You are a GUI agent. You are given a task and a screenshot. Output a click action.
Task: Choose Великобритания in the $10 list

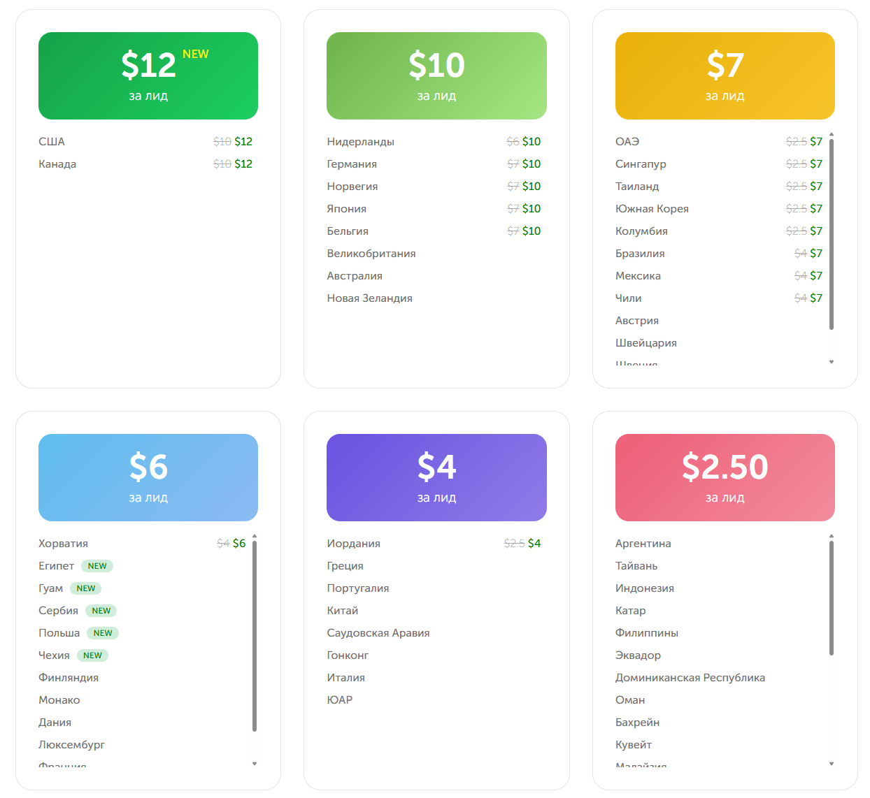(371, 254)
